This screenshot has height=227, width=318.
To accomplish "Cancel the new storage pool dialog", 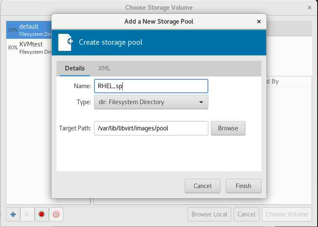I will (202, 186).
